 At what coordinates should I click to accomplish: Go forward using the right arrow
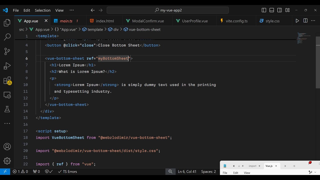click(100, 10)
